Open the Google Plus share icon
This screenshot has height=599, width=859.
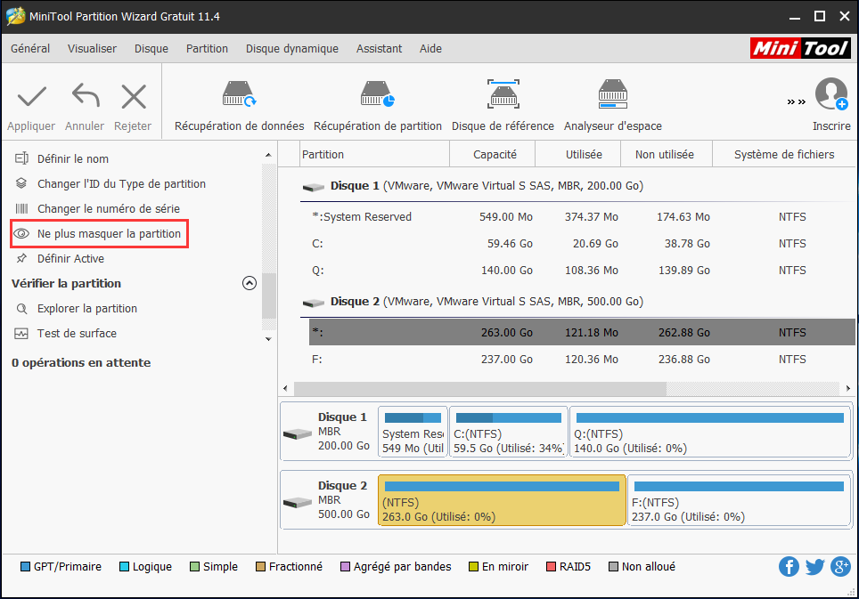pyautogui.click(x=840, y=567)
